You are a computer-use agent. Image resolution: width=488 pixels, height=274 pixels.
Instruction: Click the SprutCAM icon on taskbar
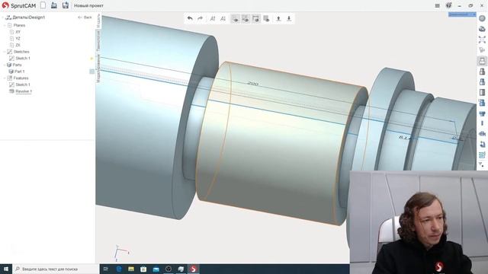[193, 269]
